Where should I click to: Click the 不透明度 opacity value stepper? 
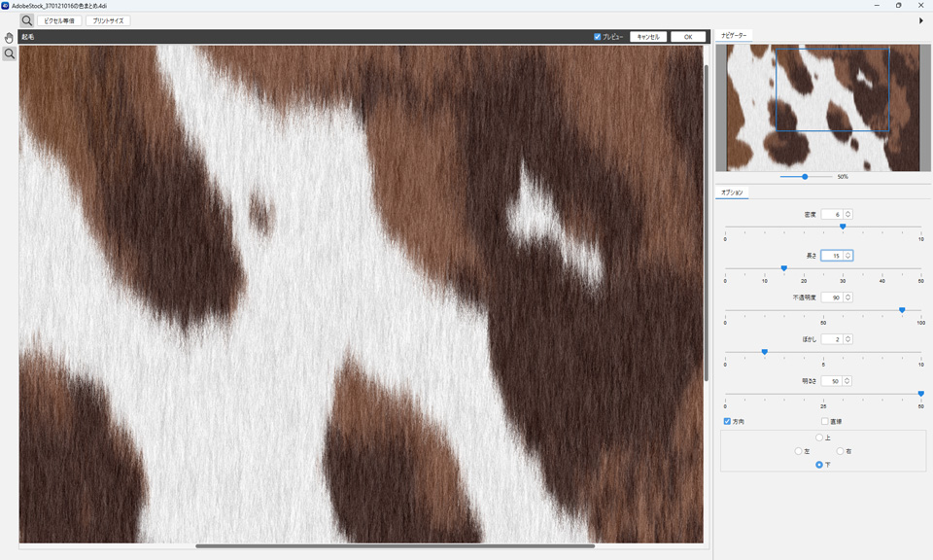click(x=847, y=297)
